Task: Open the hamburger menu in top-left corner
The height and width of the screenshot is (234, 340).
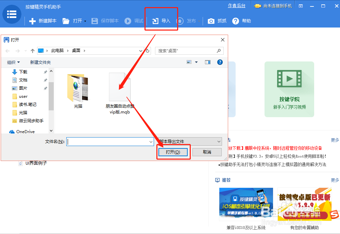Action: 12,14
